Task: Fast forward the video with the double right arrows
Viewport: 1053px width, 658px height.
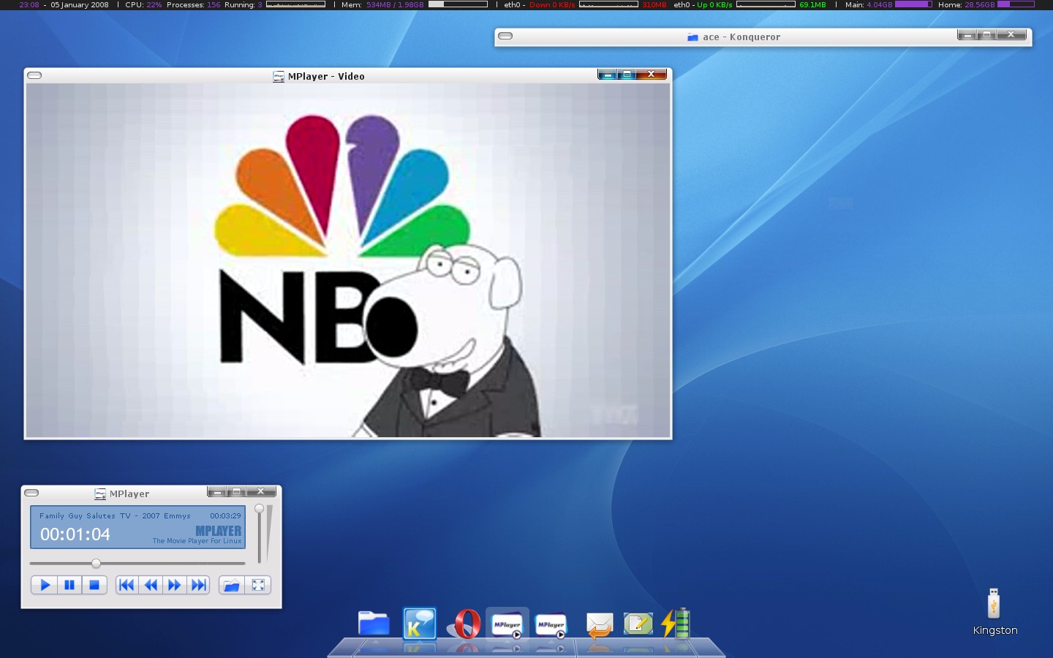Action: [174, 585]
